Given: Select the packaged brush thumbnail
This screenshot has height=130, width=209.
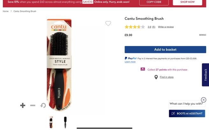Looking at the screenshot, I should point(51,122).
